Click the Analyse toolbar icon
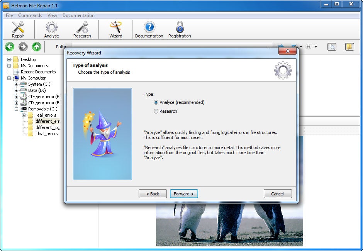363x251 pixels. (x=51, y=29)
